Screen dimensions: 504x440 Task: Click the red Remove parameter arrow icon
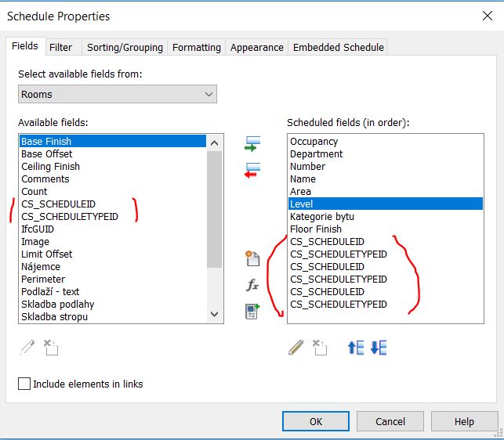[252, 171]
